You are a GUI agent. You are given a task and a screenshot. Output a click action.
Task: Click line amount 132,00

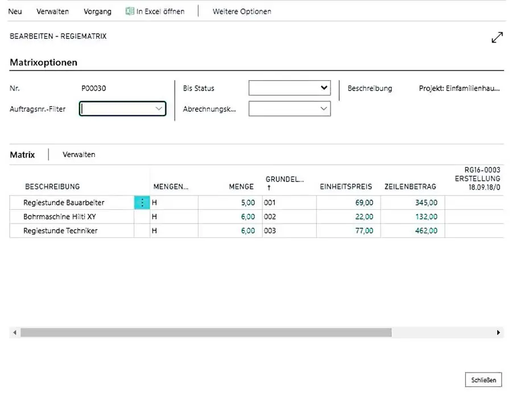coord(426,217)
